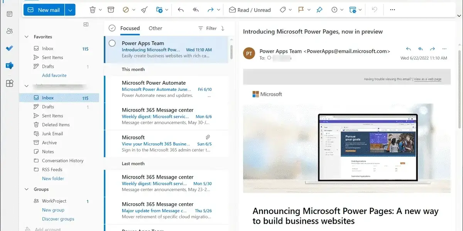The image size is (463, 231).
Task: Click the New group link
Action: (x=53, y=210)
